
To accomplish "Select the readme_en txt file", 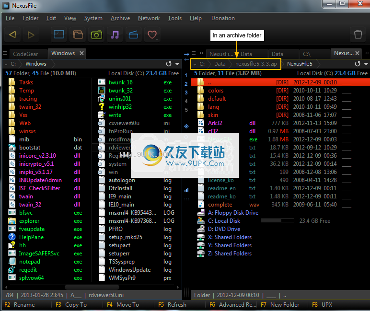I will coord(221,188).
